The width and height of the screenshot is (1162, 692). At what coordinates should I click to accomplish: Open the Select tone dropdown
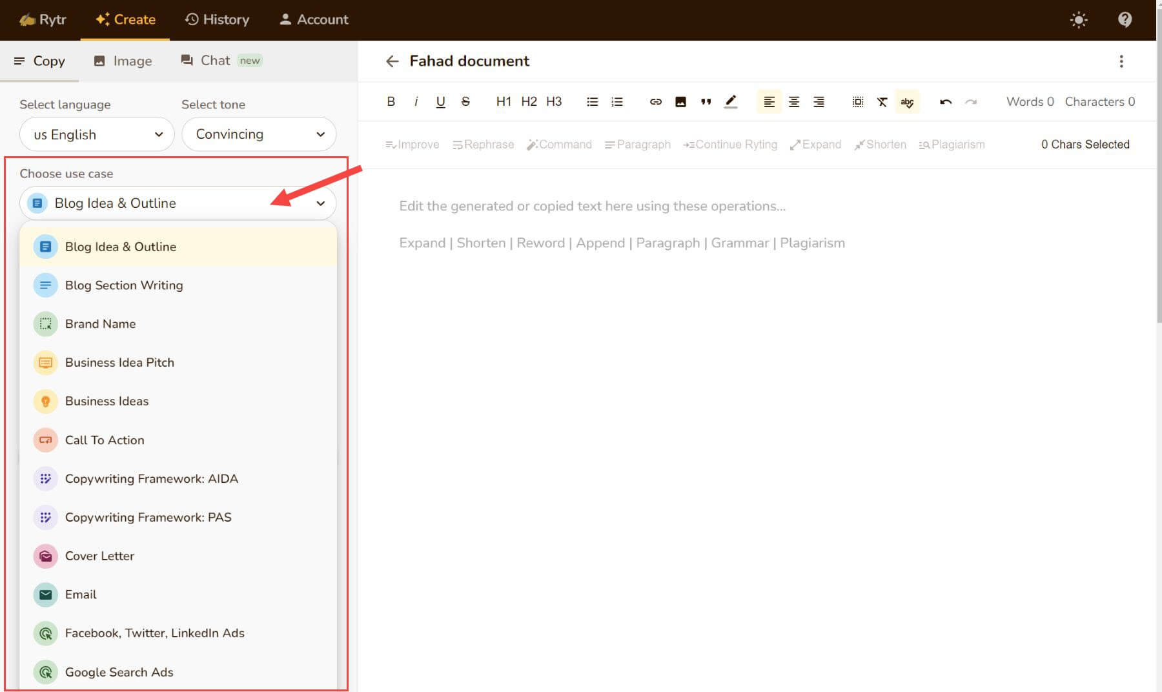258,134
